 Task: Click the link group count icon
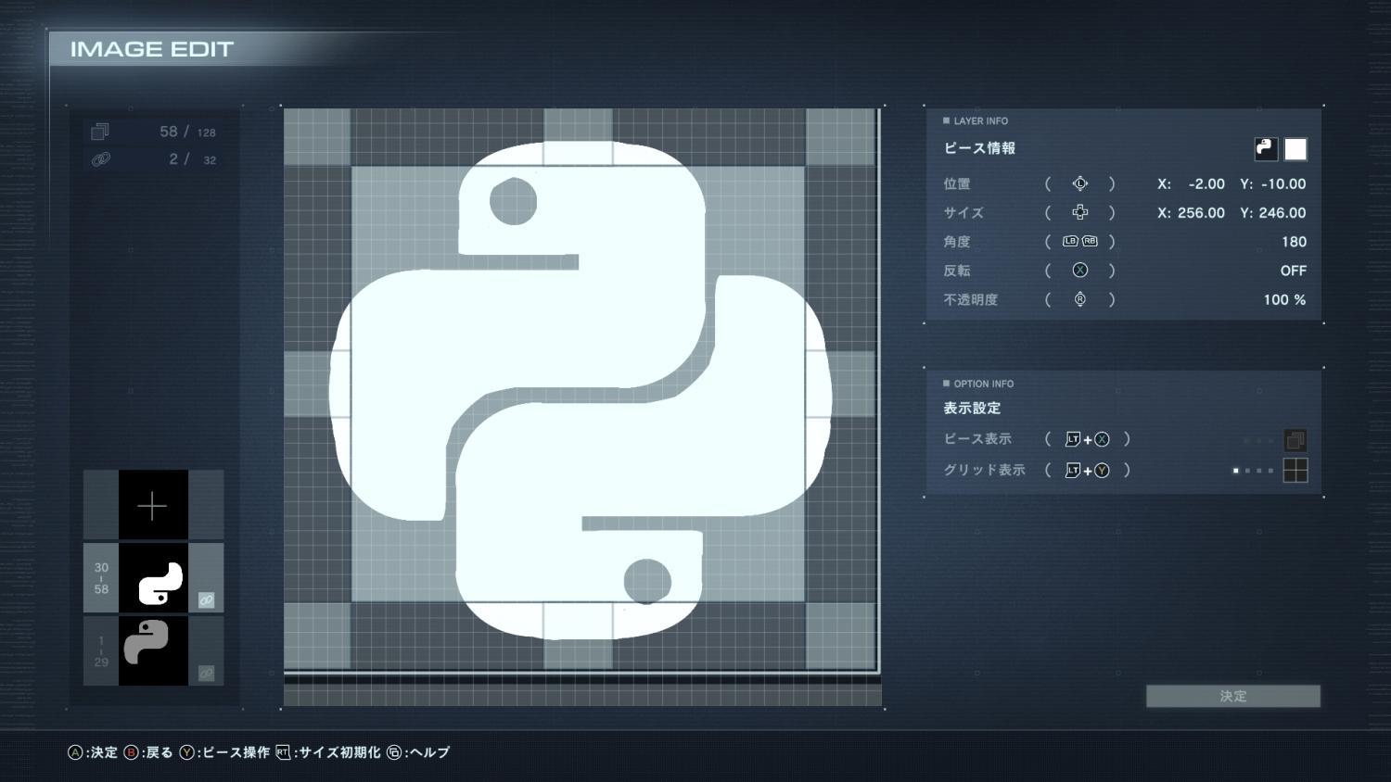pos(100,159)
